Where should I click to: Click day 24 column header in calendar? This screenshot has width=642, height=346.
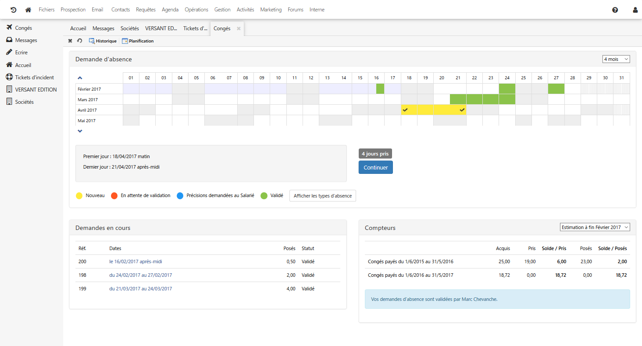pyautogui.click(x=507, y=78)
